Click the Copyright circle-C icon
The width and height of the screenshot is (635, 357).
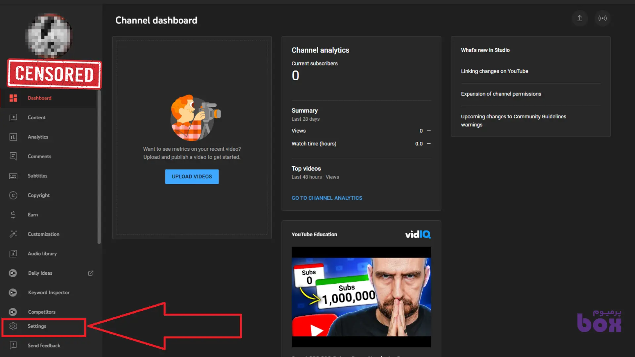13,195
